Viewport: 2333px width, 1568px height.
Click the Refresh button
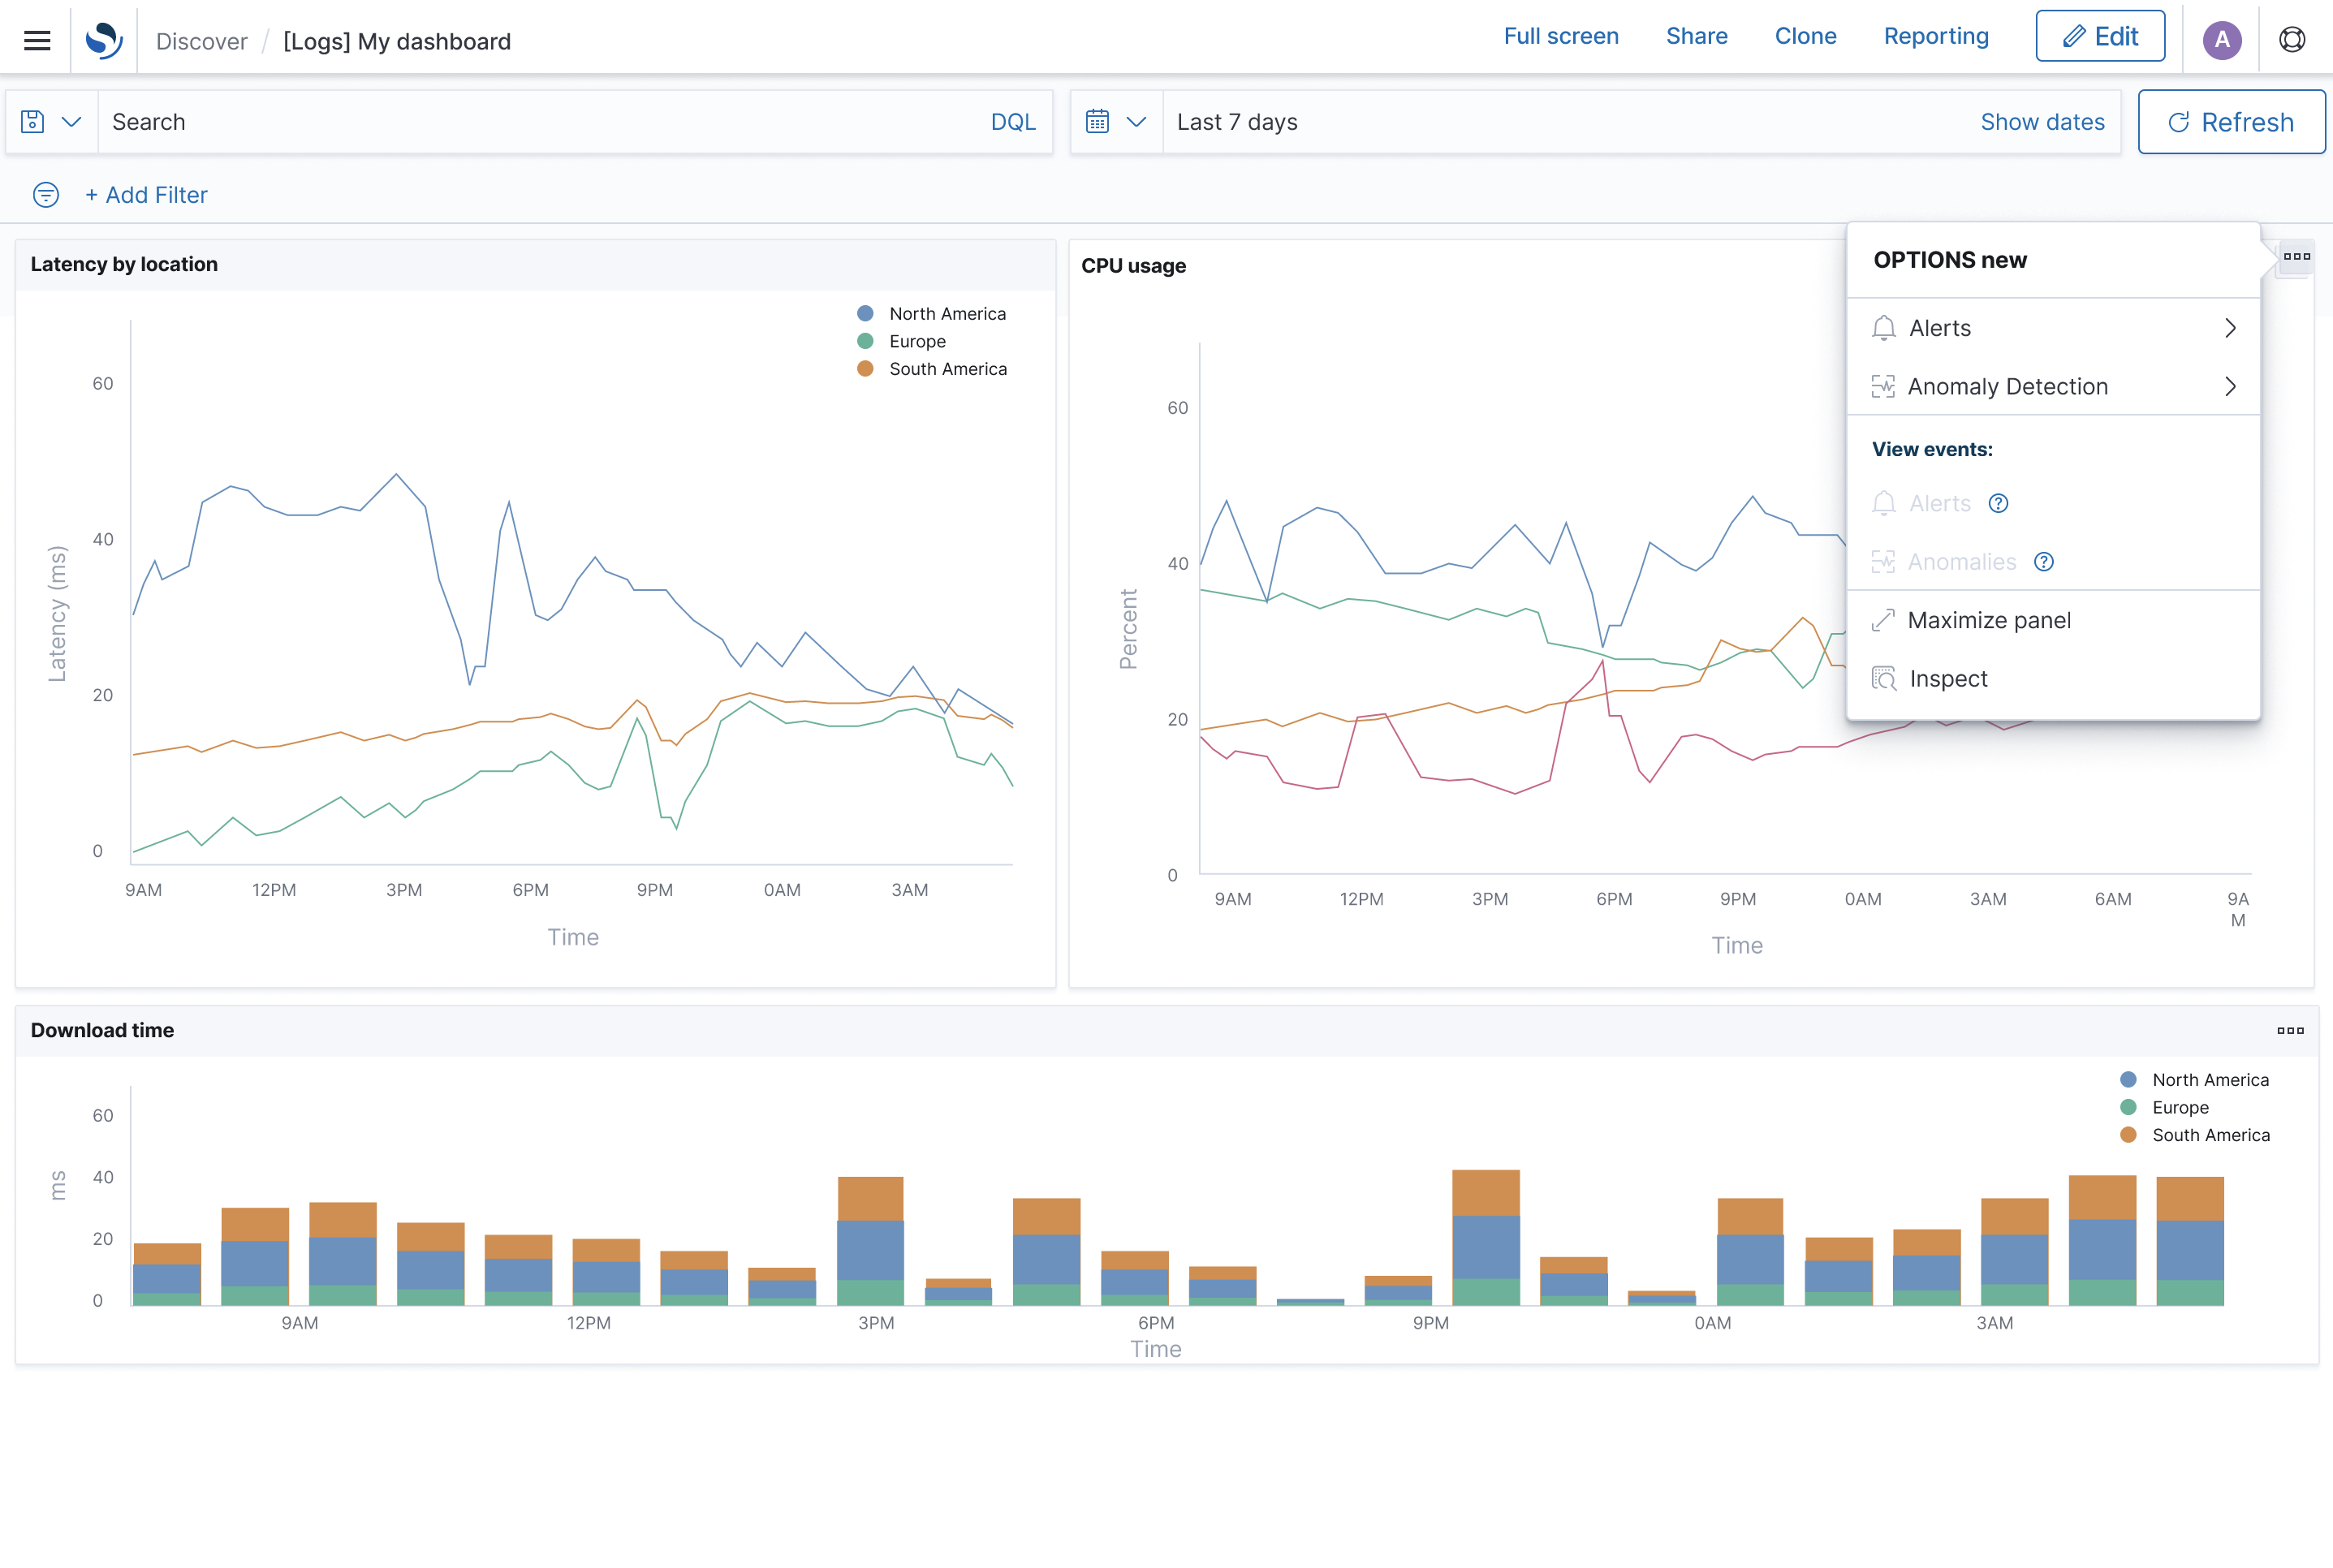(x=2230, y=122)
